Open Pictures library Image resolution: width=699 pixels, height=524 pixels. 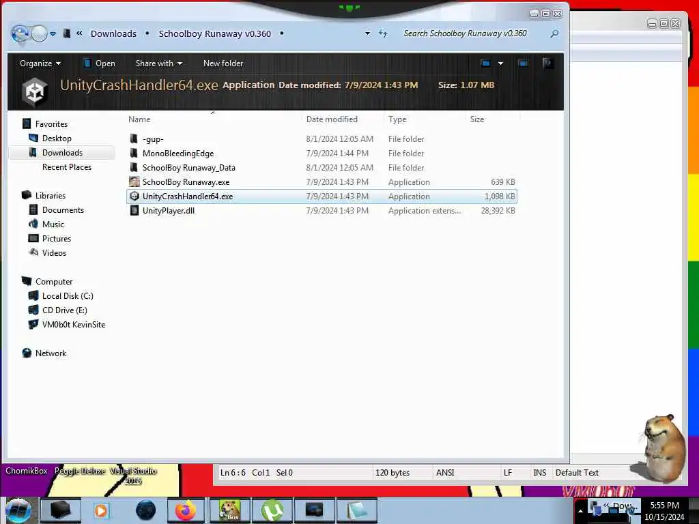[x=57, y=238]
